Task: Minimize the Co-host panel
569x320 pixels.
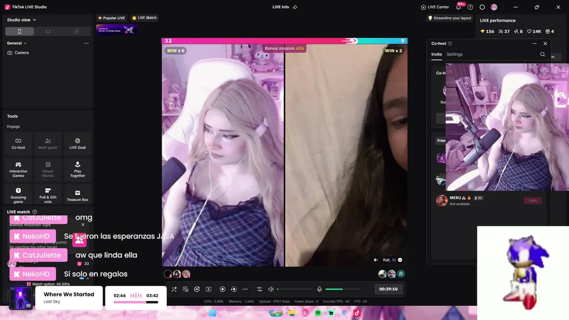Action: point(534,44)
